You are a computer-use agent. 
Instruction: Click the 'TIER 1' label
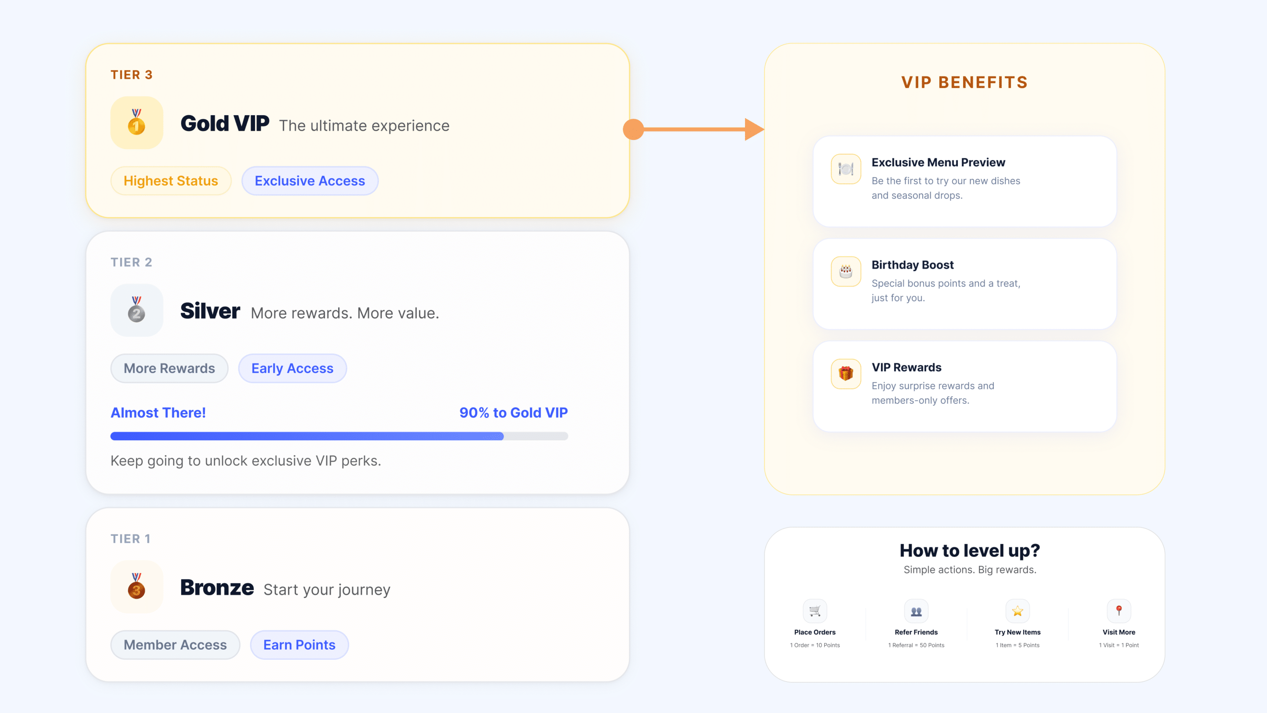130,539
